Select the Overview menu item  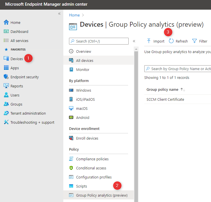coord(83,51)
